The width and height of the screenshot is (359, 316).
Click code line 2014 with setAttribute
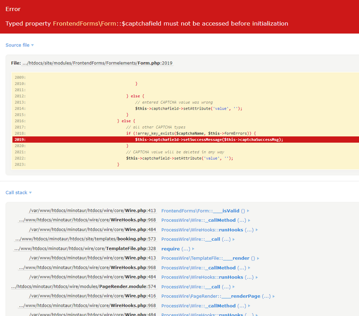click(x=188, y=108)
